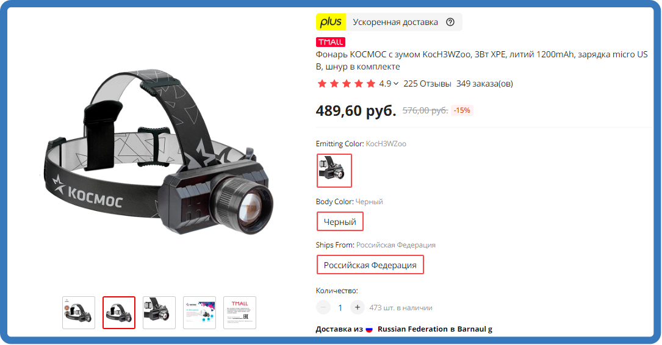Show the selected second headlamp thumbnail
The width and height of the screenshot is (662, 345).
click(x=118, y=313)
